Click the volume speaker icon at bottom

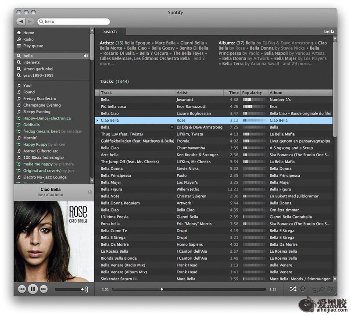click(86, 289)
